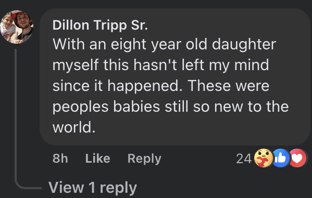Click the word "world." ending the comment
The width and height of the screenshot is (312, 198).
click(74, 127)
